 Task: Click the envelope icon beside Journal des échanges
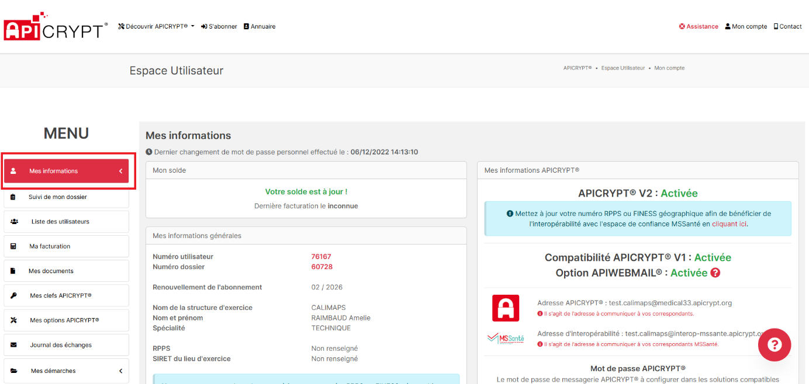click(x=13, y=345)
